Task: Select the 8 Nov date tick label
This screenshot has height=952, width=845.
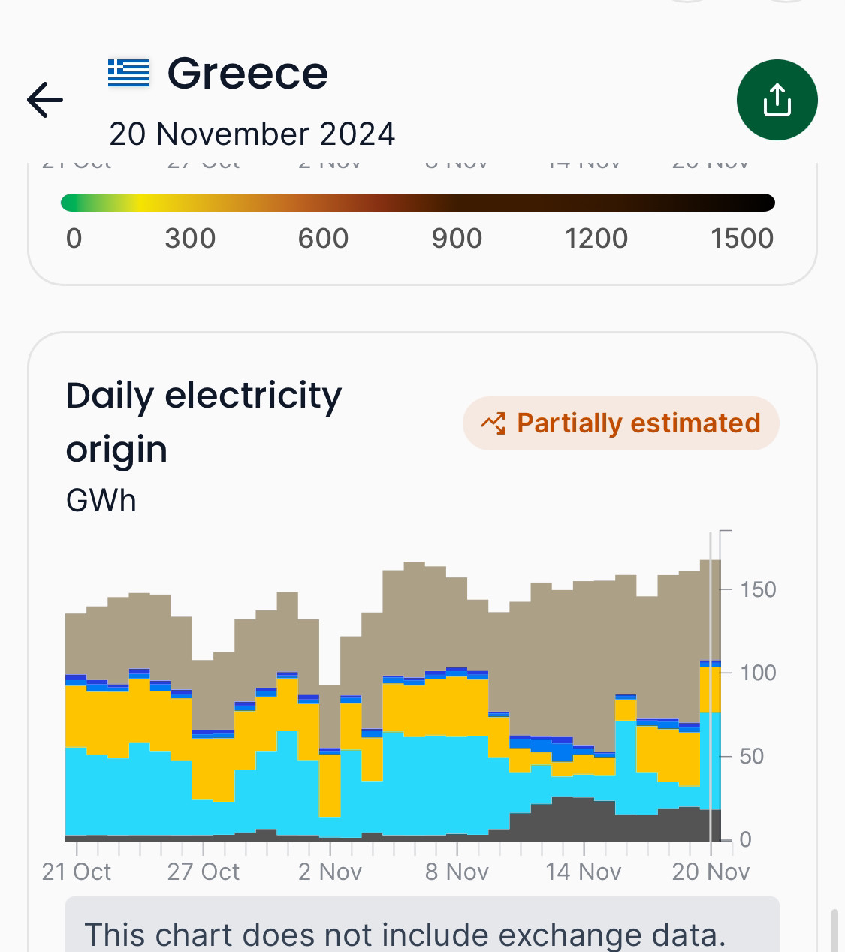Action: pyautogui.click(x=457, y=872)
